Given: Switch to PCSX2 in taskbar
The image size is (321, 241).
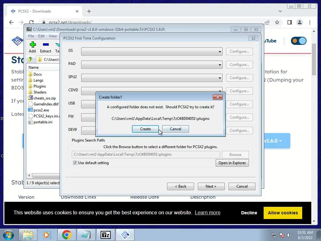Looking at the screenshot, I should [x=125, y=235].
